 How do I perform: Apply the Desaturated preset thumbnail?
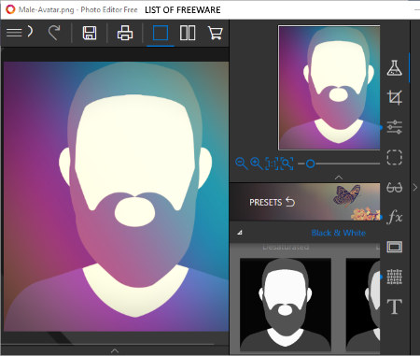[286, 305]
